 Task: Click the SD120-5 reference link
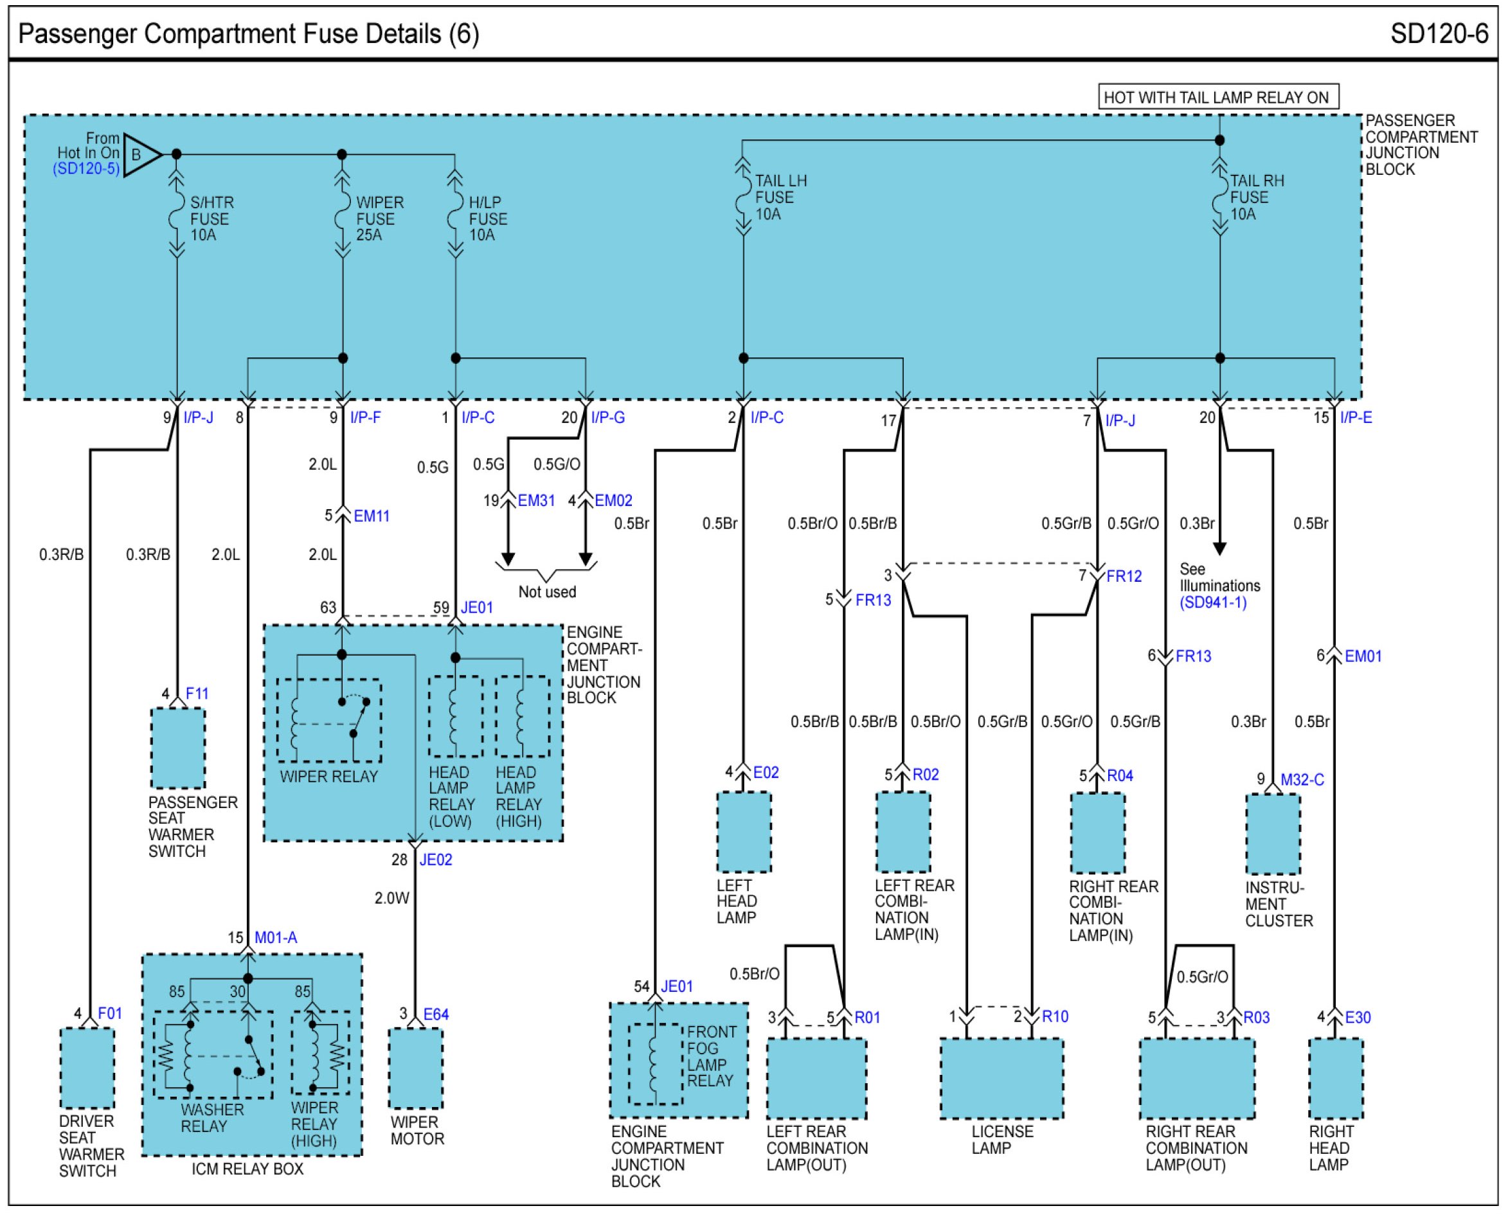(x=86, y=168)
